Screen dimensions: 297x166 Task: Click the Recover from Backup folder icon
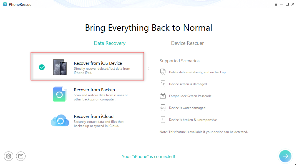(x=60, y=94)
